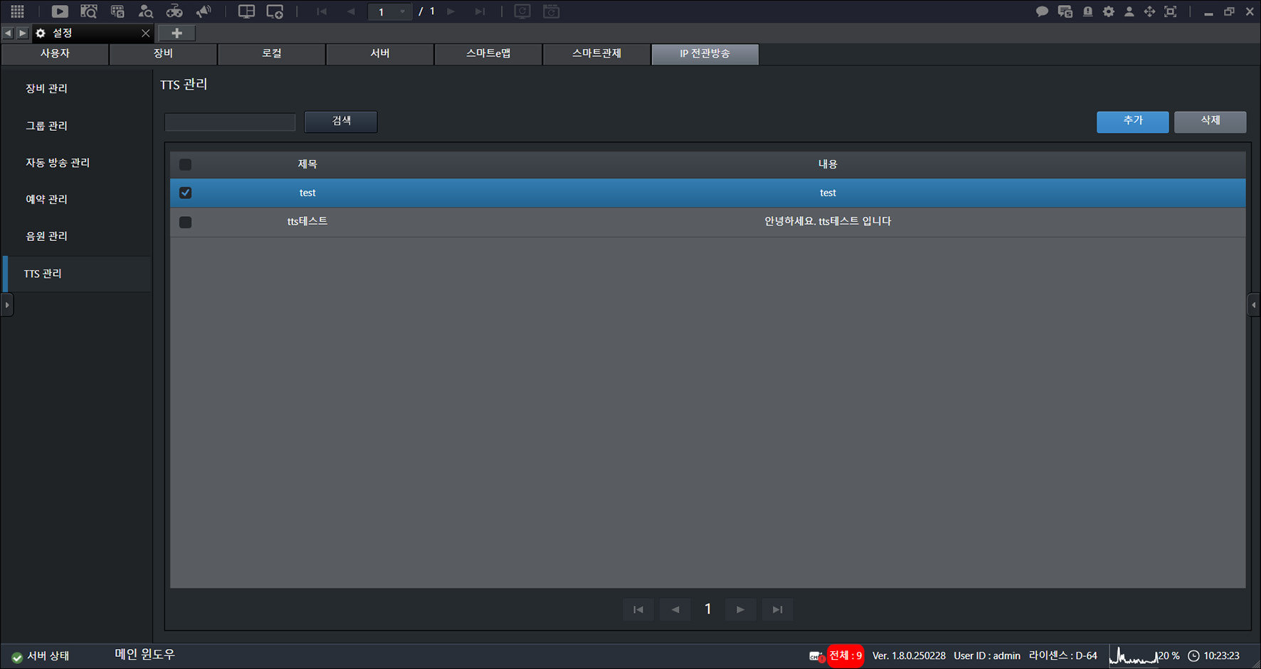Go to first page of TTS list
The height and width of the screenshot is (669, 1261).
click(638, 609)
